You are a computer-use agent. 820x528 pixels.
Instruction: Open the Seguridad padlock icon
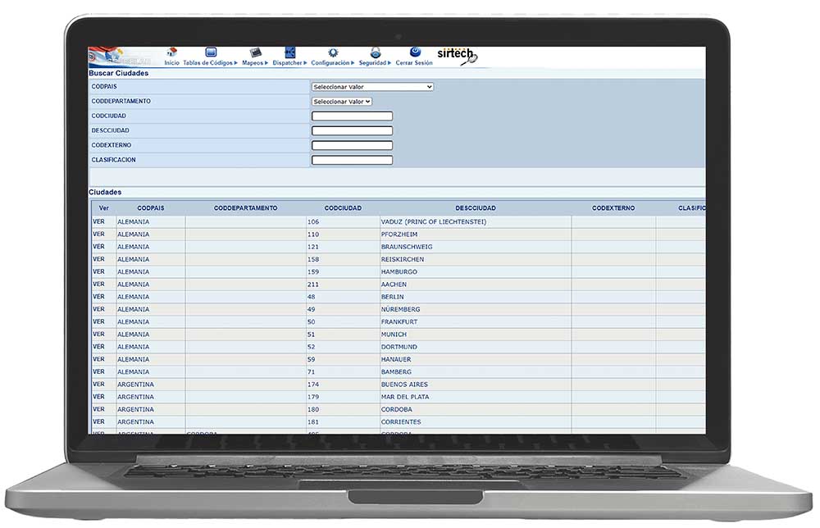coord(375,53)
